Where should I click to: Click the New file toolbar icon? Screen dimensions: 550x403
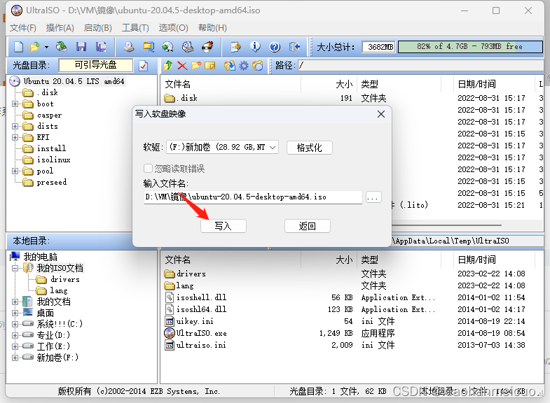tap(19, 47)
